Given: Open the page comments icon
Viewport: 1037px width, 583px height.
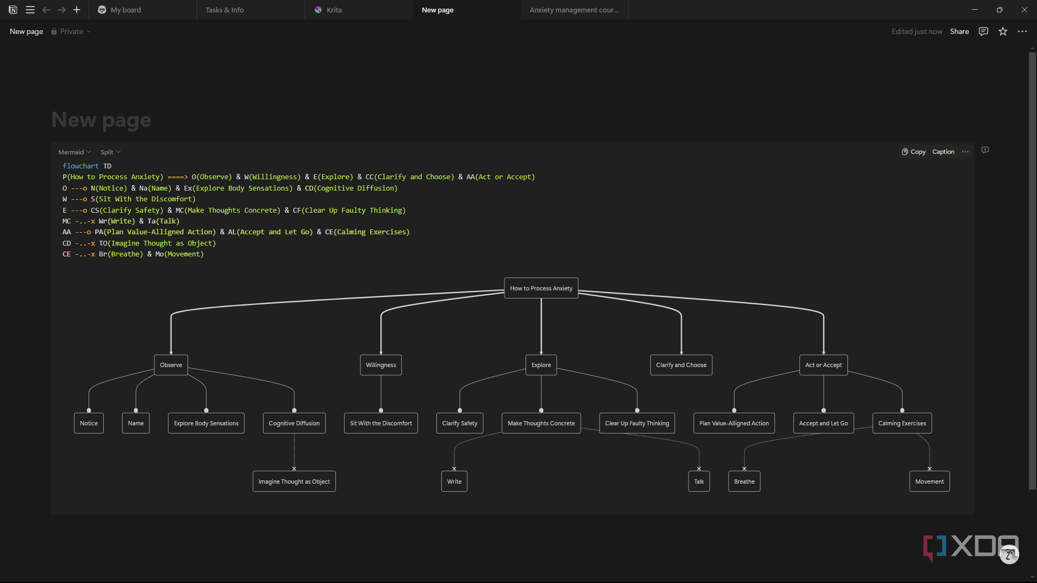Looking at the screenshot, I should coord(984,31).
